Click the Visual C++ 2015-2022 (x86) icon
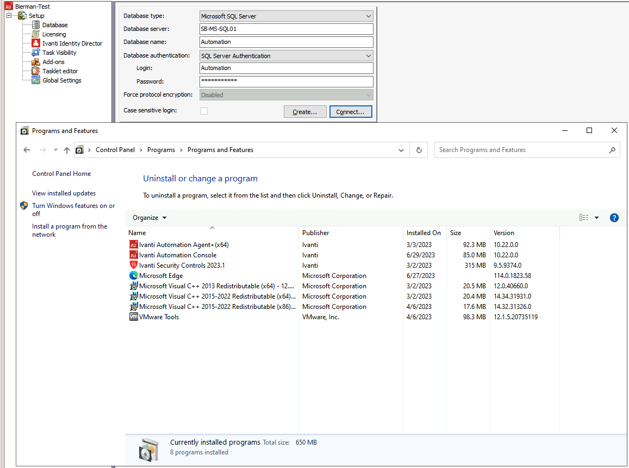629x468 pixels. (134, 307)
